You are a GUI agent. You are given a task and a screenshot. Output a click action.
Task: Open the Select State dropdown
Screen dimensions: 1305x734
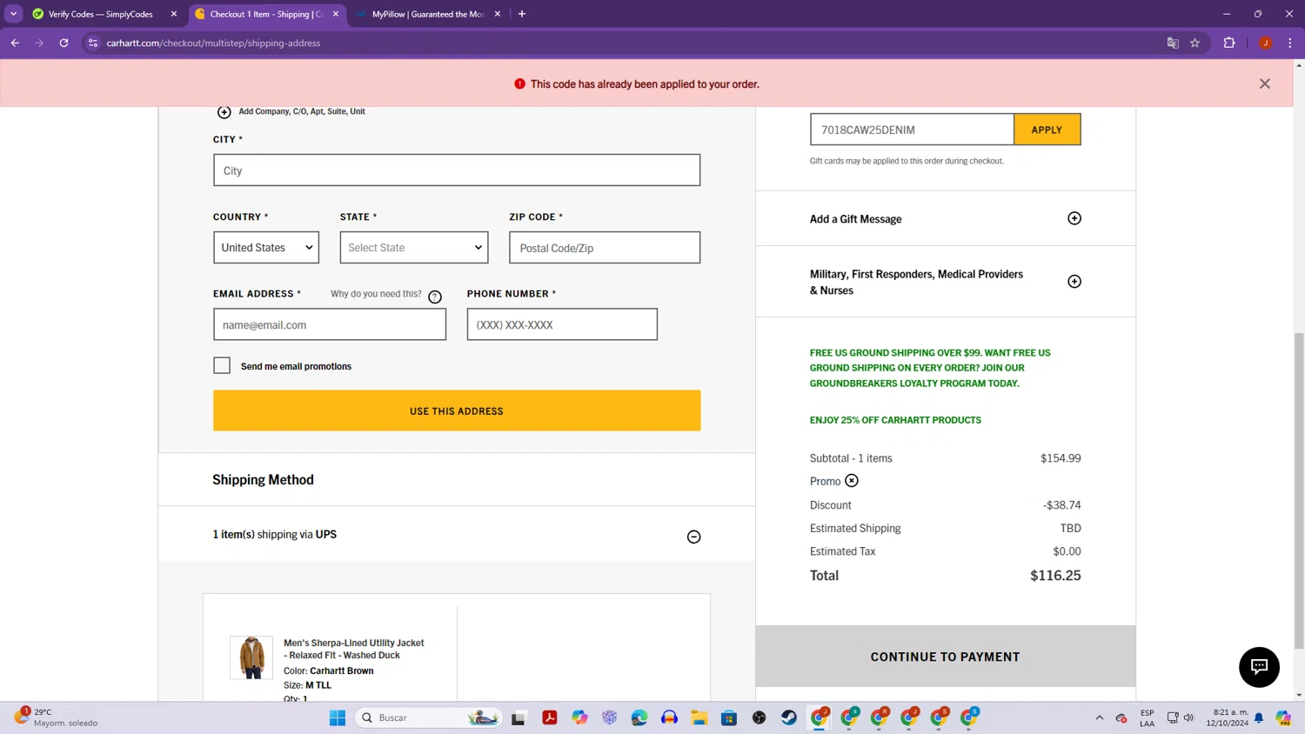coord(414,247)
